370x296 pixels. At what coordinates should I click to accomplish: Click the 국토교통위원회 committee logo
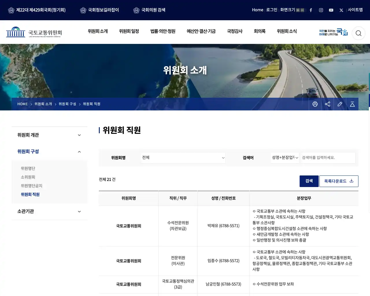pos(34,32)
